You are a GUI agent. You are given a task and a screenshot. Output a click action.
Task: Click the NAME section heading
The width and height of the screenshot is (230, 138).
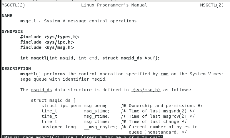point(7,16)
